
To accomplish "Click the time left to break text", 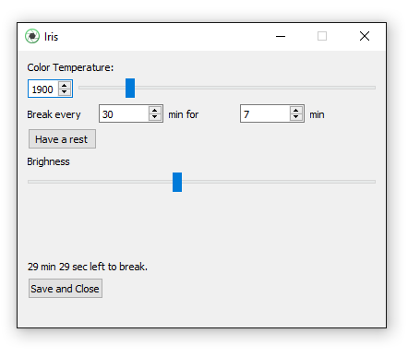I will pyautogui.click(x=88, y=267).
